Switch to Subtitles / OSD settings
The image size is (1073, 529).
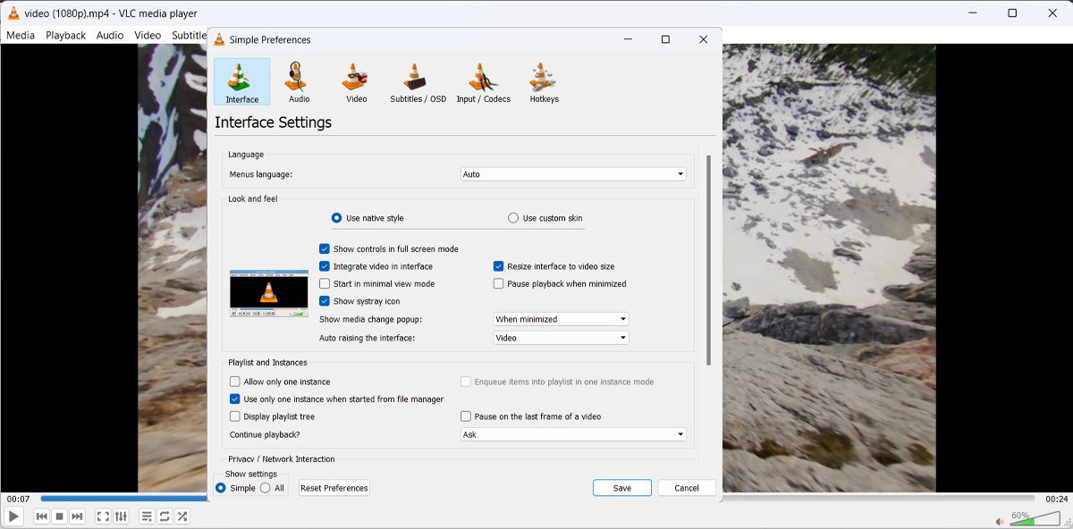(x=416, y=81)
